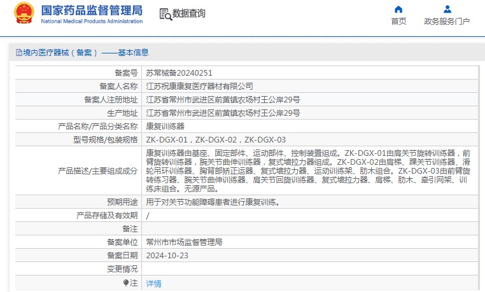Click the NMPA national emblem logo

click(24, 13)
